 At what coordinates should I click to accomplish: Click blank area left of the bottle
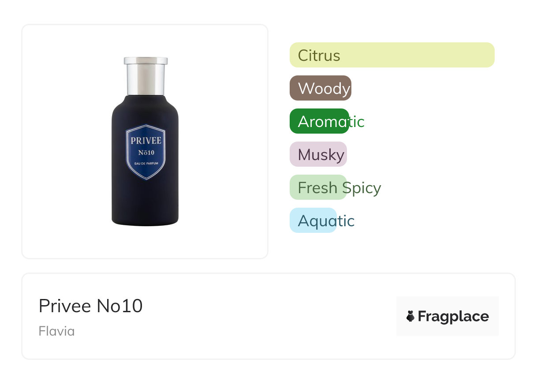tap(66, 141)
